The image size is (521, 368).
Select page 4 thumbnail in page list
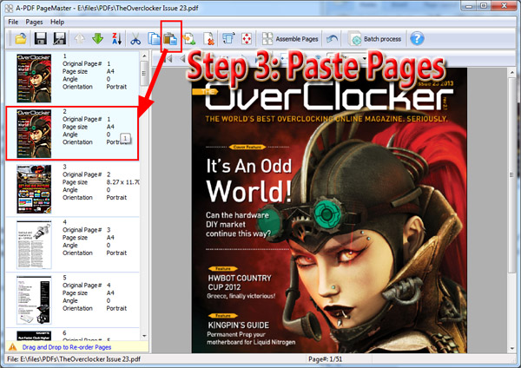[x=34, y=245]
